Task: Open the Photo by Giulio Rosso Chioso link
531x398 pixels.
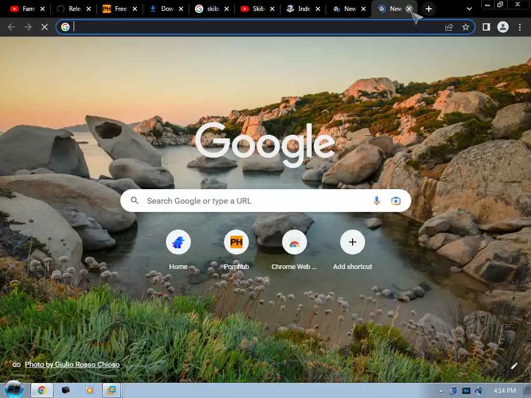Action: point(72,364)
